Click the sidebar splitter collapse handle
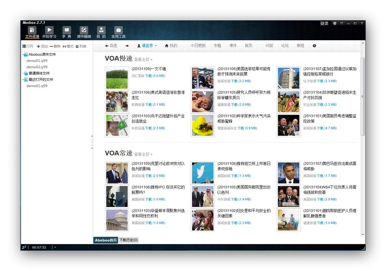386x271 pixels. coord(92,142)
